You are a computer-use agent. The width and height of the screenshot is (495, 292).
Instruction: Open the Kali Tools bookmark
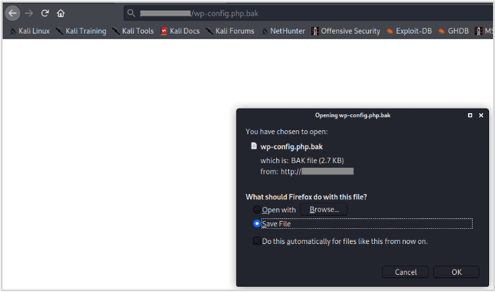coord(133,31)
